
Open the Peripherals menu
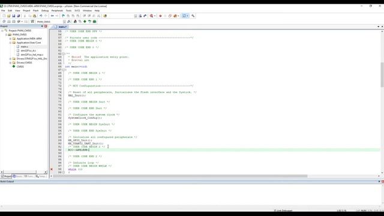click(x=57, y=11)
